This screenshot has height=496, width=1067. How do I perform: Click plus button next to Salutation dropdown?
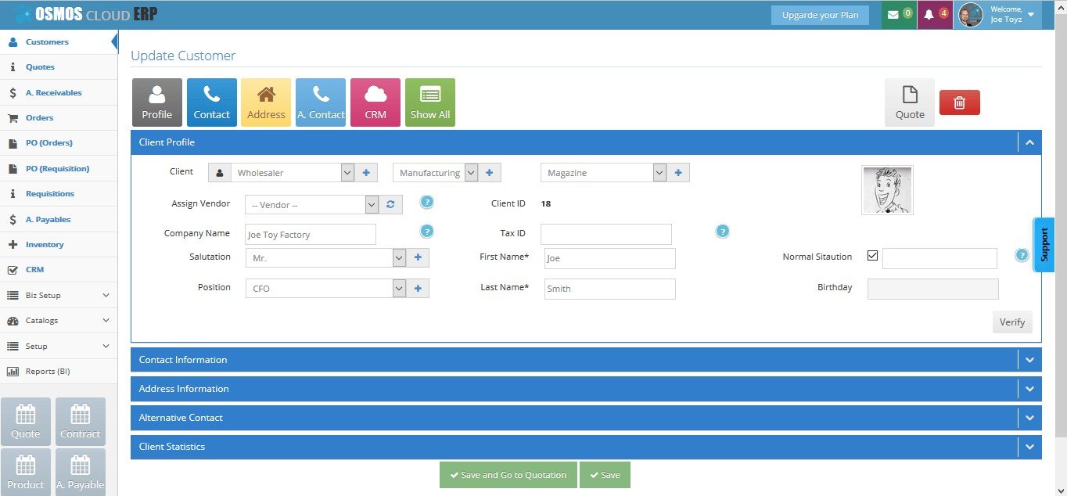[x=418, y=257]
